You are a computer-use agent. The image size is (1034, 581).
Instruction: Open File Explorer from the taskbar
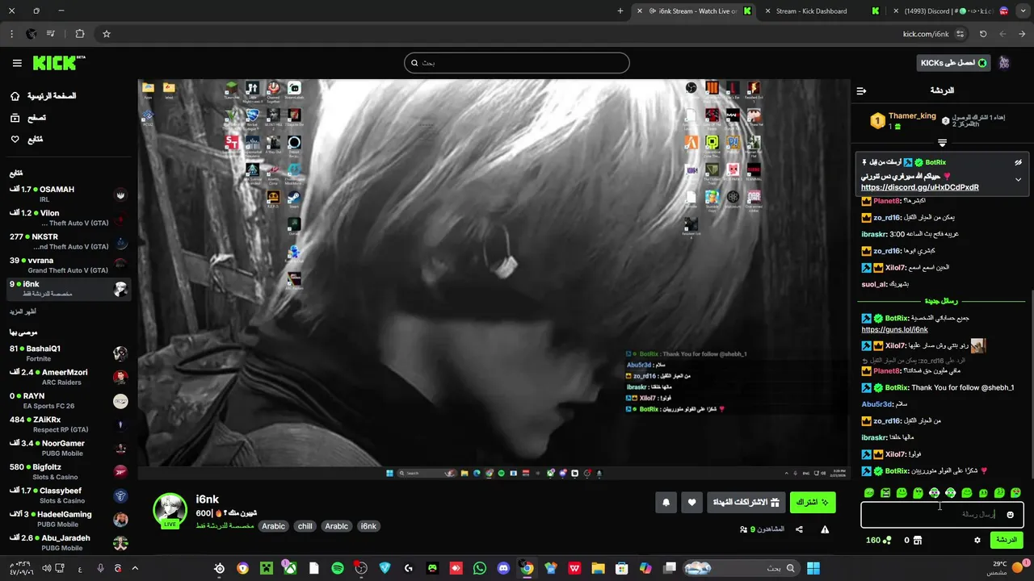(598, 568)
